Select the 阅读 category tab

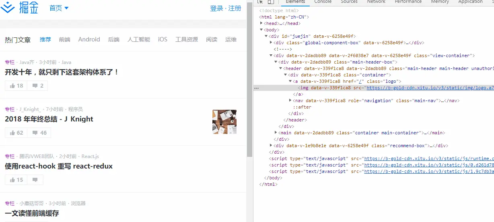(x=212, y=39)
